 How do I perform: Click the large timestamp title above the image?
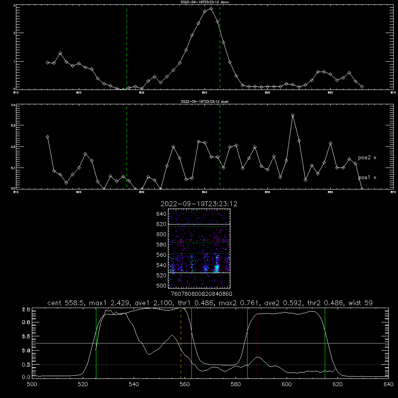[x=199, y=204]
